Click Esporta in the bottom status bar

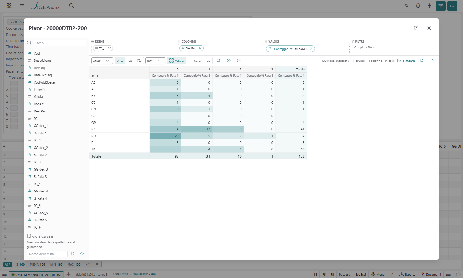[407, 274]
